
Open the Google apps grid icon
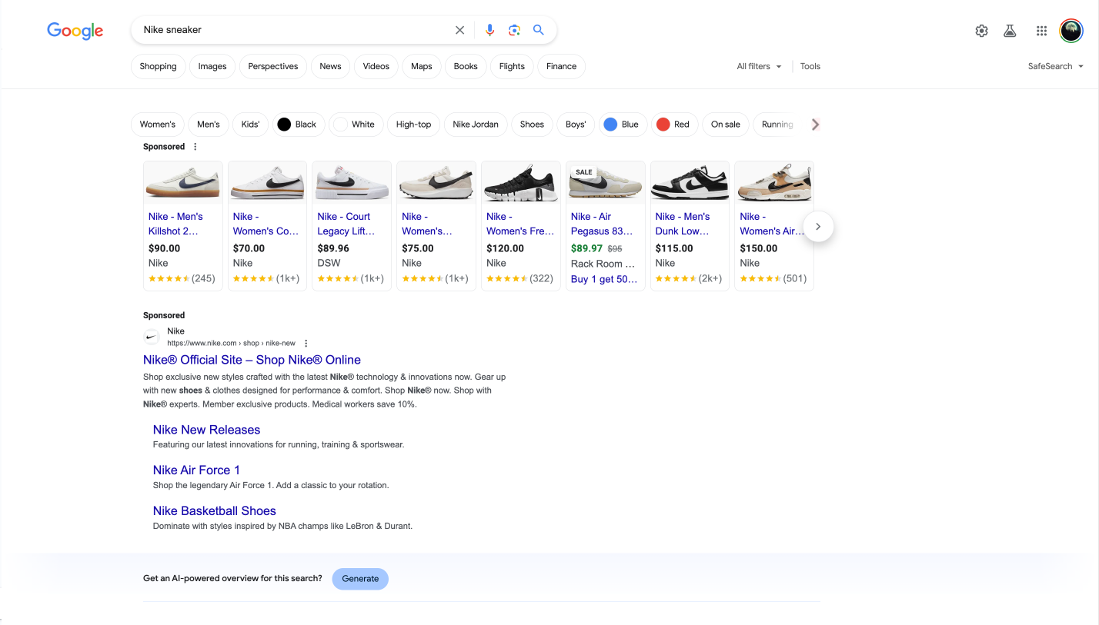click(x=1041, y=31)
